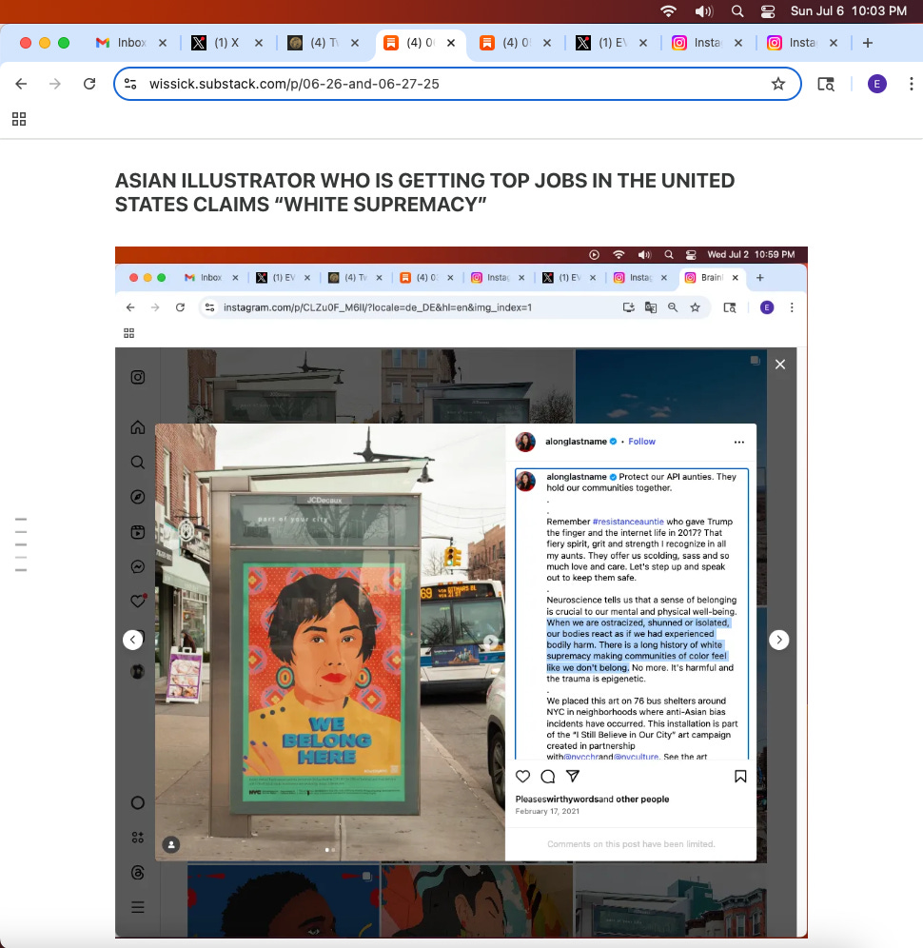Close the active (4) 0 Substack tab

(451, 43)
